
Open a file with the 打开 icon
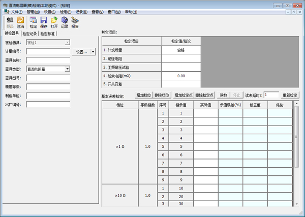[x=54, y=22]
